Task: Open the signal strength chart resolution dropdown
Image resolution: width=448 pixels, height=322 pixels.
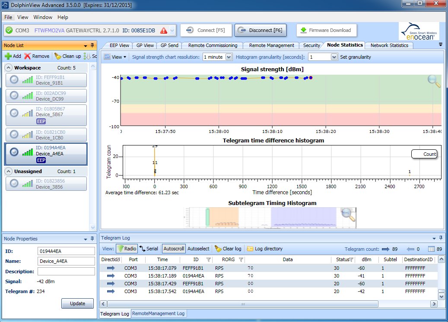Action: click(229, 57)
